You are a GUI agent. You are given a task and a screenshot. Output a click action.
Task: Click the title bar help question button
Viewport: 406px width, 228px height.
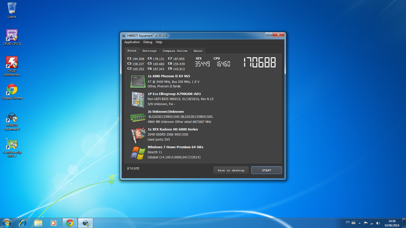[x=269, y=34]
